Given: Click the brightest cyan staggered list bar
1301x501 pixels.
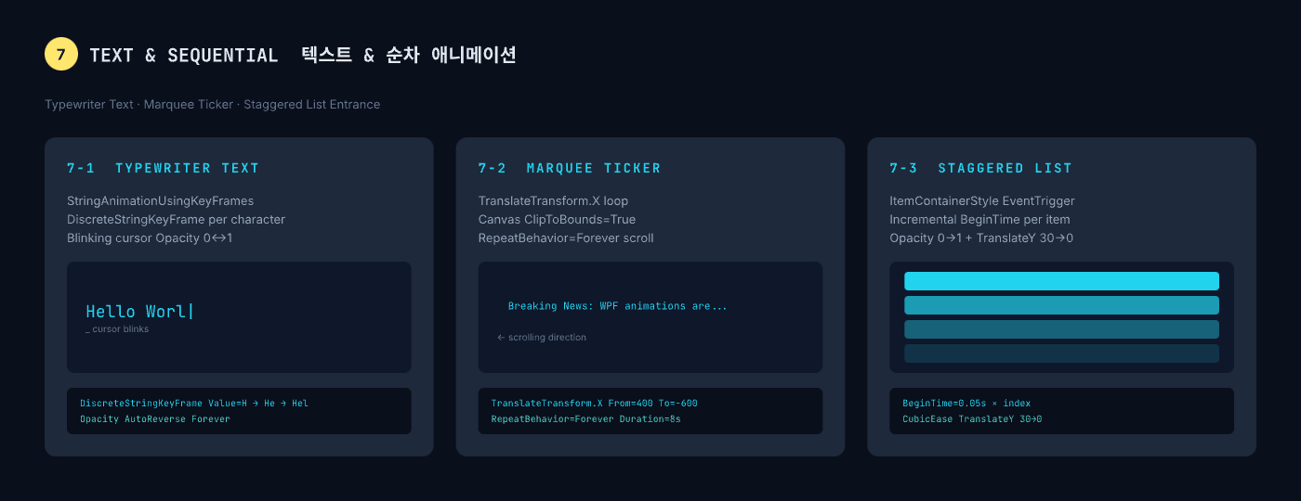Looking at the screenshot, I should pos(1061,281).
